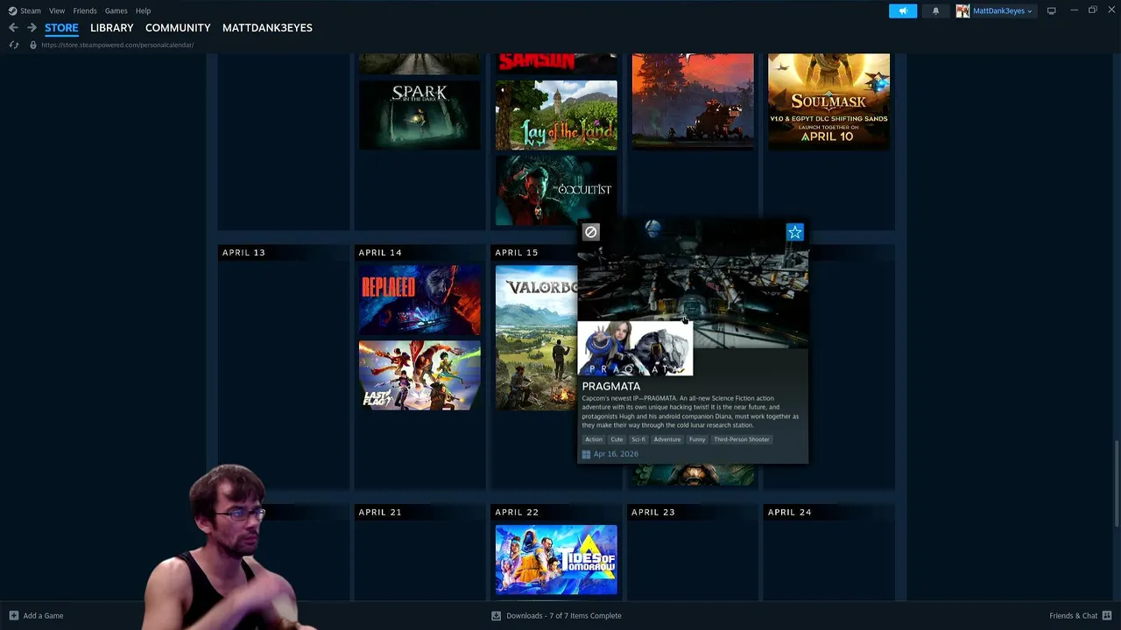Click the APRIL 15 date header

tap(517, 252)
